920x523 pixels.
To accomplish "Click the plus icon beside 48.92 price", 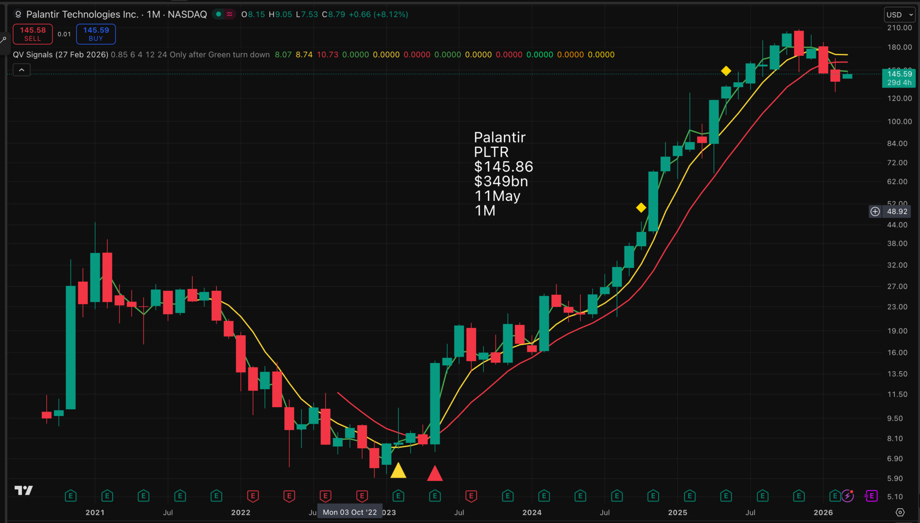I will (875, 211).
